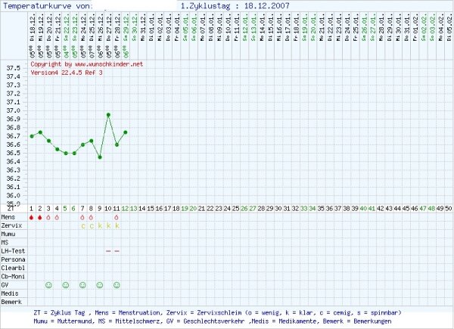The width and height of the screenshot is (454, 329).
Task: Click the LH-Test negative mark on day 10
Action: pyautogui.click(x=109, y=250)
